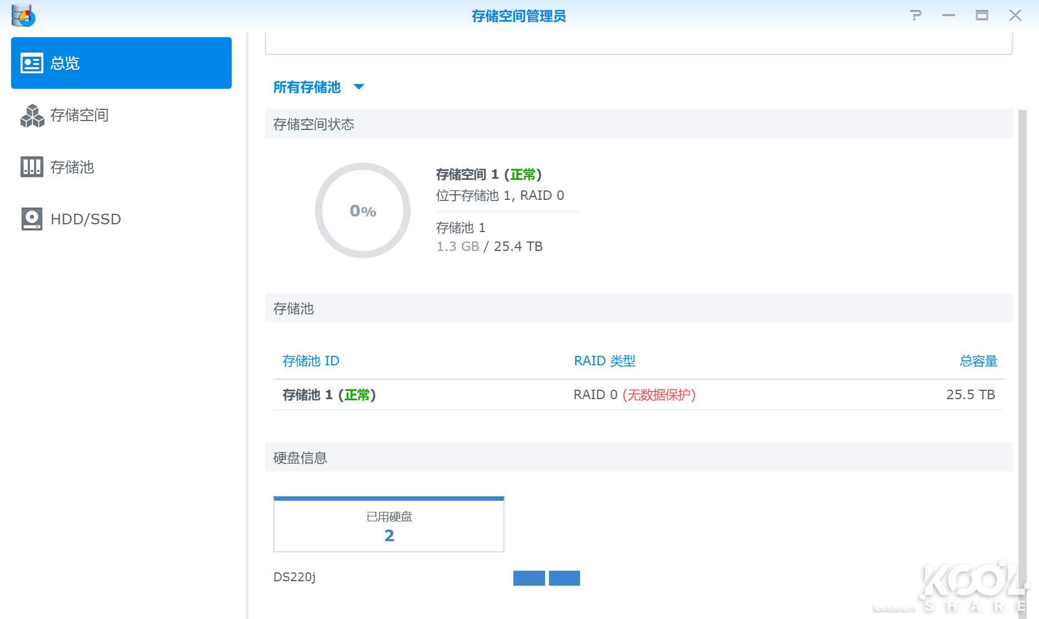Viewport: 1039px width, 619px height.
Task: Open help with the question mark icon
Action: click(916, 16)
